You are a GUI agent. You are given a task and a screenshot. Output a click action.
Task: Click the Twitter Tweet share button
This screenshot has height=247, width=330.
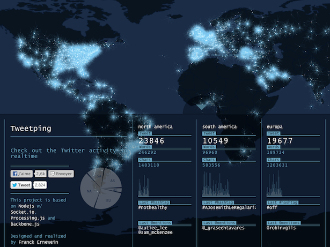[x=21, y=185]
